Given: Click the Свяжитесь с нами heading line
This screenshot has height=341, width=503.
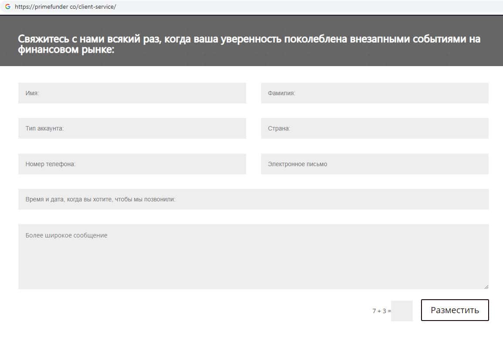Looking at the screenshot, I should pyautogui.click(x=248, y=39).
